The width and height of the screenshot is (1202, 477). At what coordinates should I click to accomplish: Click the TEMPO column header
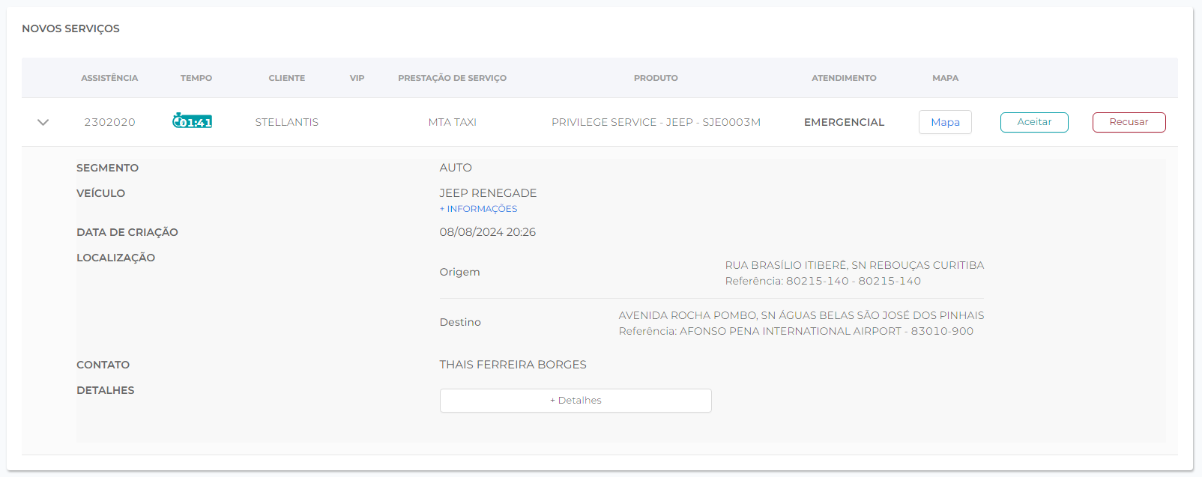click(x=196, y=78)
